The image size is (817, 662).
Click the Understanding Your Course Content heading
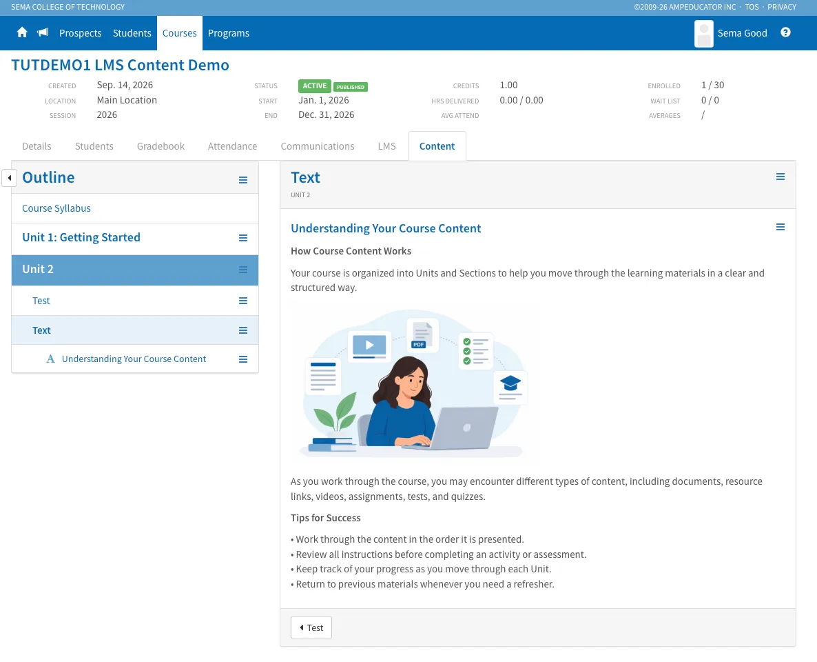[386, 228]
